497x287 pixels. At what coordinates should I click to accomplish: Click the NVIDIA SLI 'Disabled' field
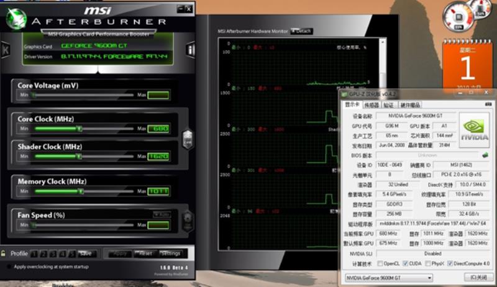point(432,253)
